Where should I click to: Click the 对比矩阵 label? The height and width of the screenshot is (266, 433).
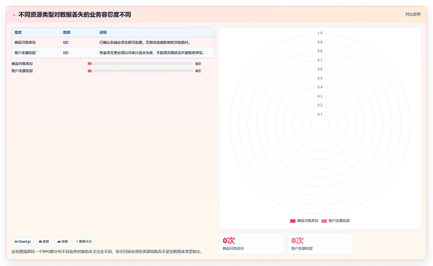click(413, 14)
